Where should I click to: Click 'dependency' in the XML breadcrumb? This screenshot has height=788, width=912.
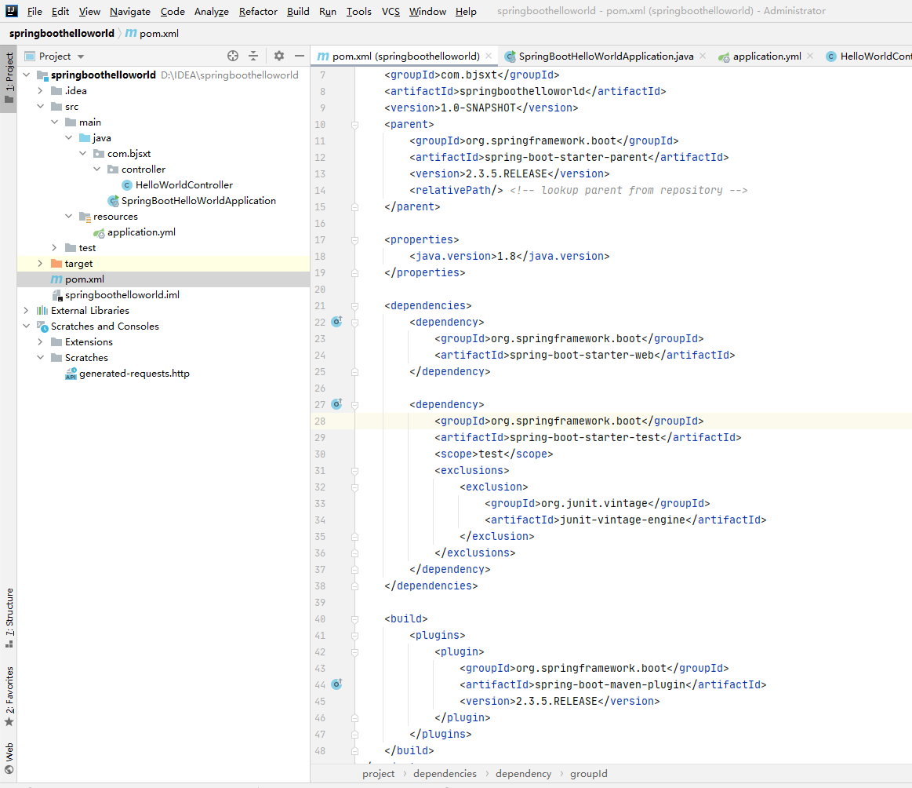[523, 773]
